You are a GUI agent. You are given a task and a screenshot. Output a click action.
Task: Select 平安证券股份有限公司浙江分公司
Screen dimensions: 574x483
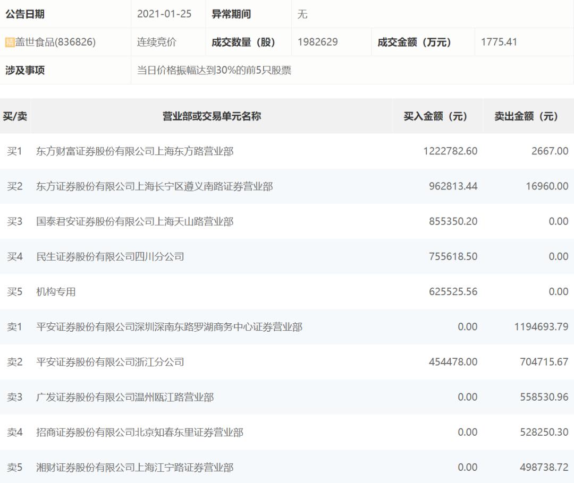coord(110,361)
